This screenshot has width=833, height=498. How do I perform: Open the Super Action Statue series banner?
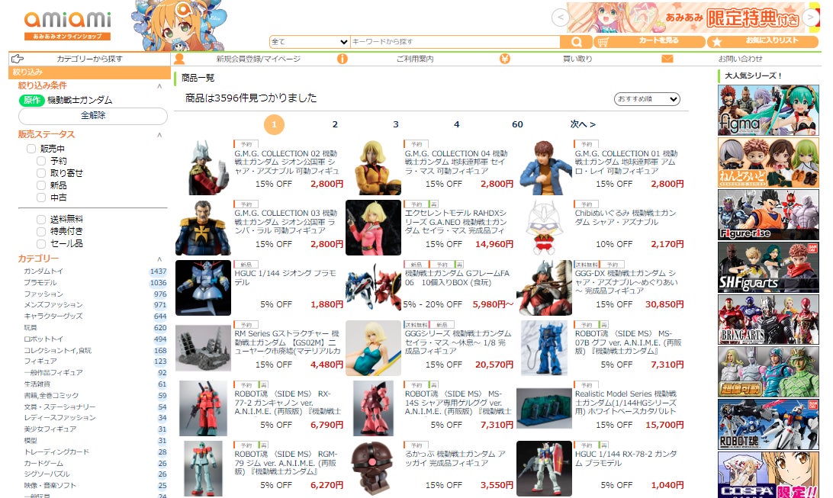768,371
